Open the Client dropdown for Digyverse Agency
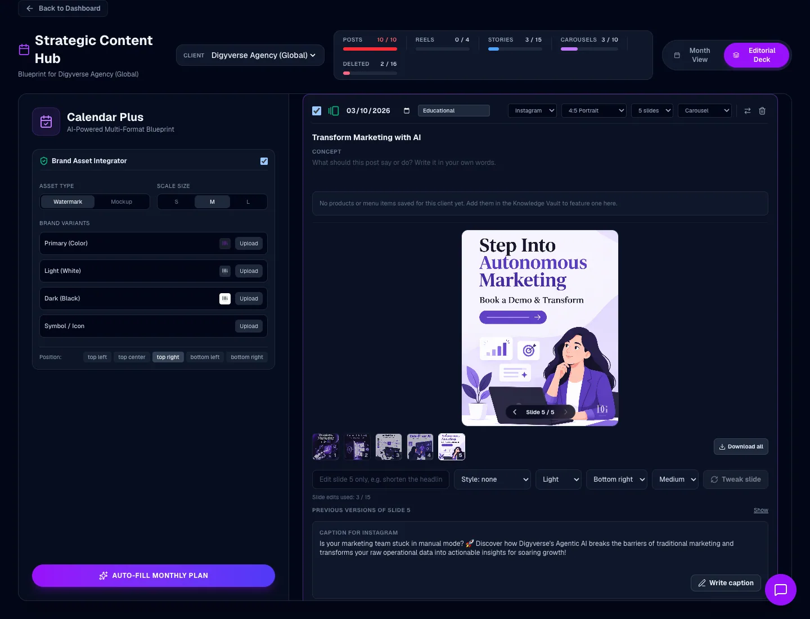 pyautogui.click(x=250, y=55)
